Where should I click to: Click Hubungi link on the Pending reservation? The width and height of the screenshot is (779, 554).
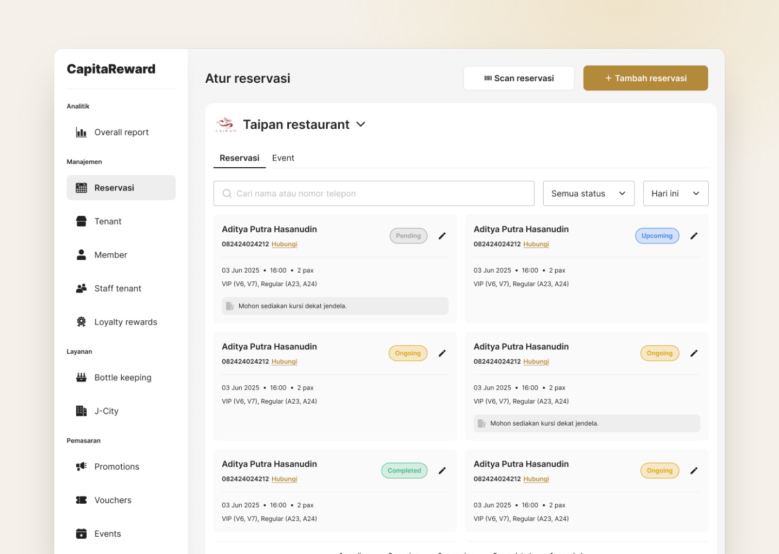[x=285, y=244]
